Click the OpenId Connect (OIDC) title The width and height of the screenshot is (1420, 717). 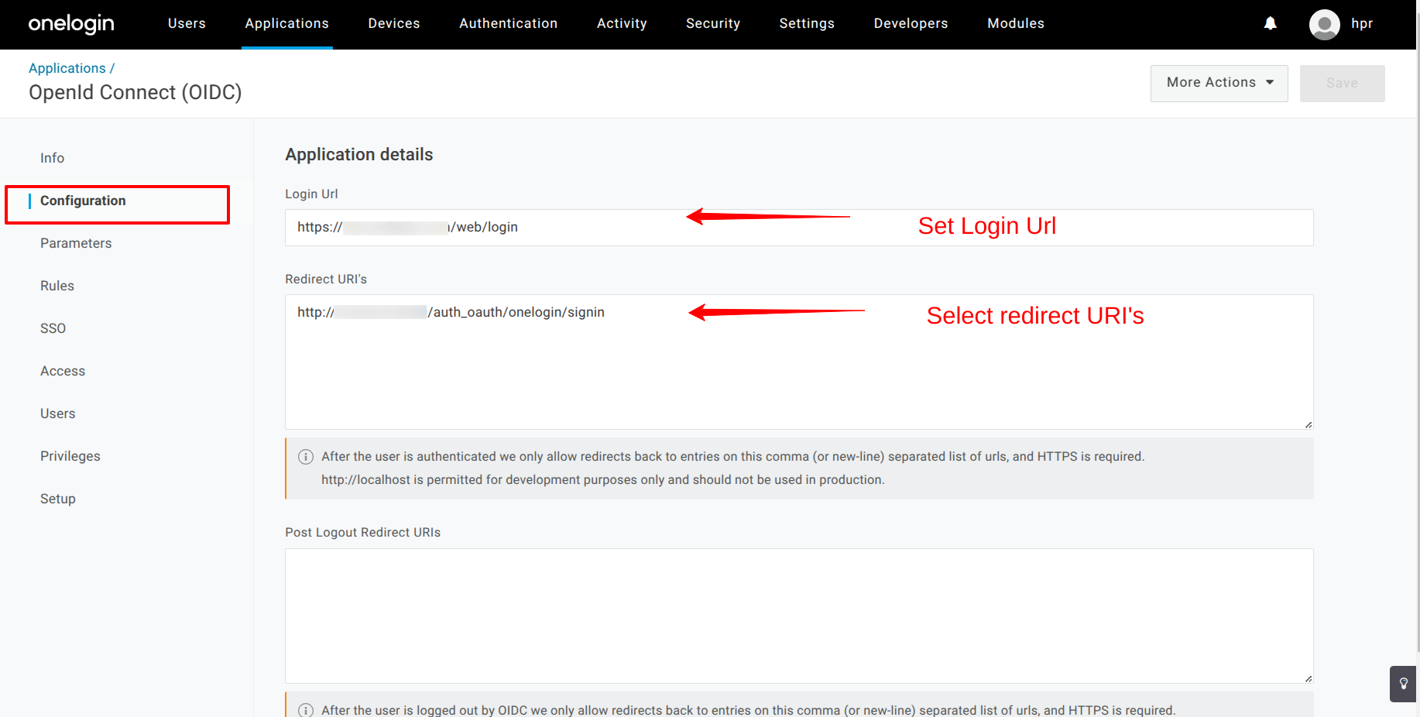pos(135,92)
